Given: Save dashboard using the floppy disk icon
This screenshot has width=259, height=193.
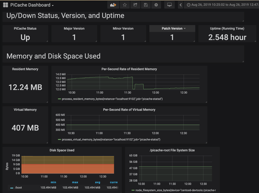Looking at the screenshot, I should (146, 5).
